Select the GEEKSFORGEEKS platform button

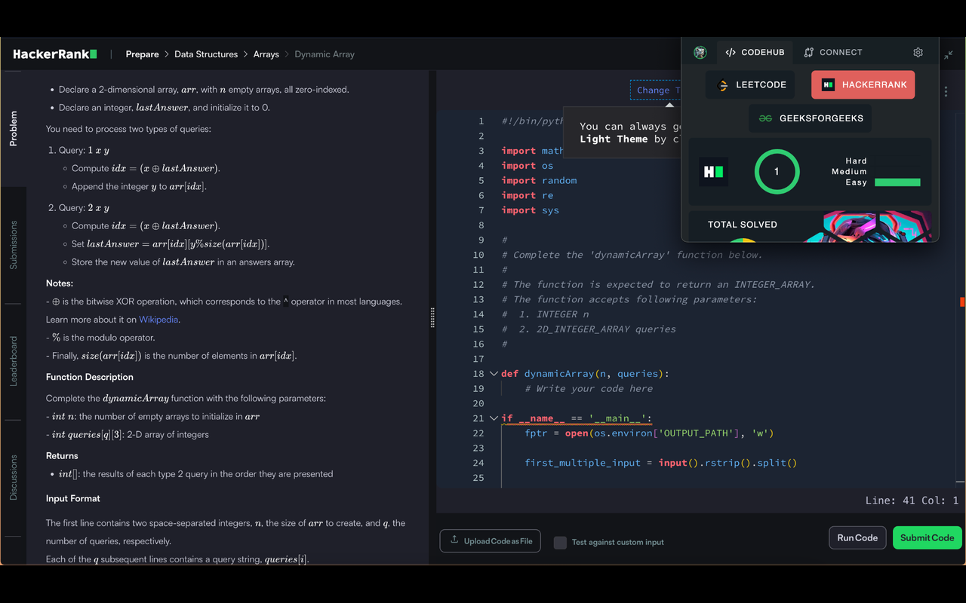click(x=811, y=118)
